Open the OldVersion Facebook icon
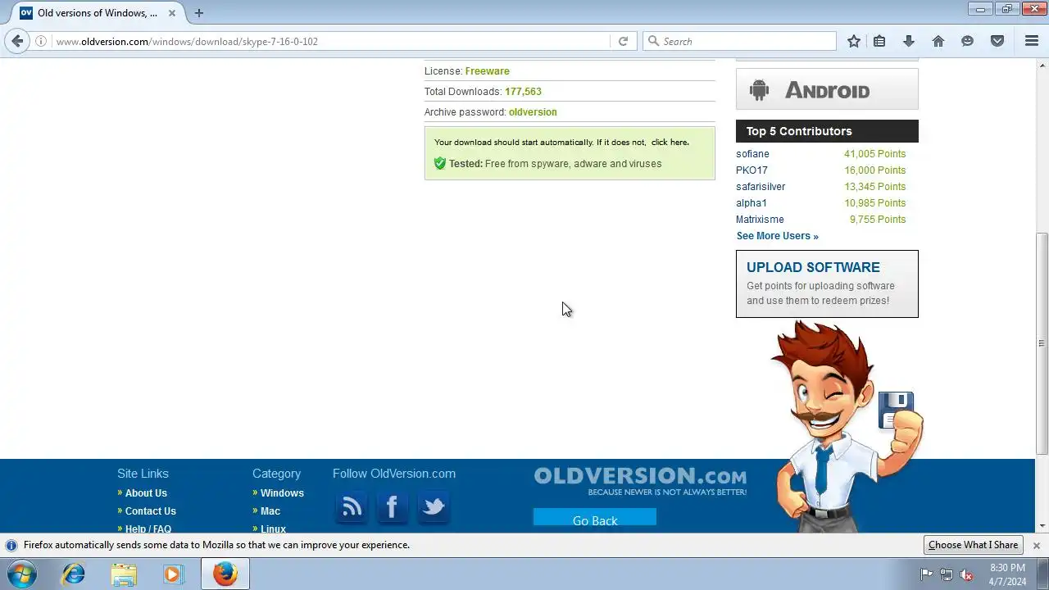 coord(392,507)
